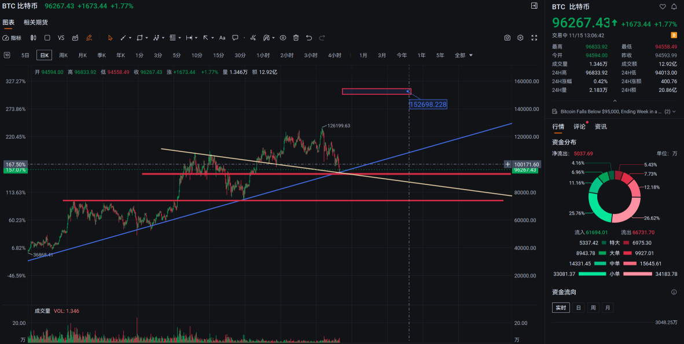Switch the money flow view to 日
This screenshot has height=344, width=684.
579,308
